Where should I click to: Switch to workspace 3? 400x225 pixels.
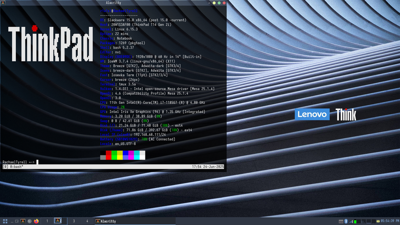[74, 221]
